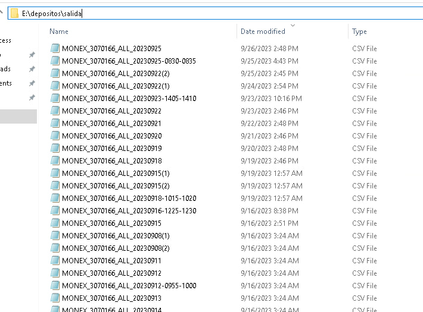423x312 pixels.
Task: Toggle sort order via Date modified header
Action: tap(263, 31)
